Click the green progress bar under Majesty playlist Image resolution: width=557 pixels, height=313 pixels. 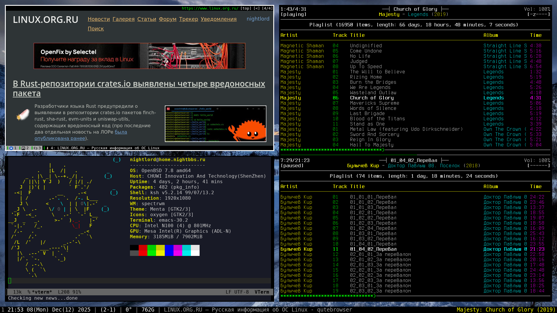[332, 150]
